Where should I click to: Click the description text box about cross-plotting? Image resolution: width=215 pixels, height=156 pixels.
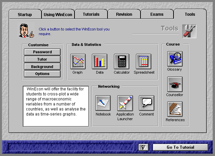click(56, 106)
